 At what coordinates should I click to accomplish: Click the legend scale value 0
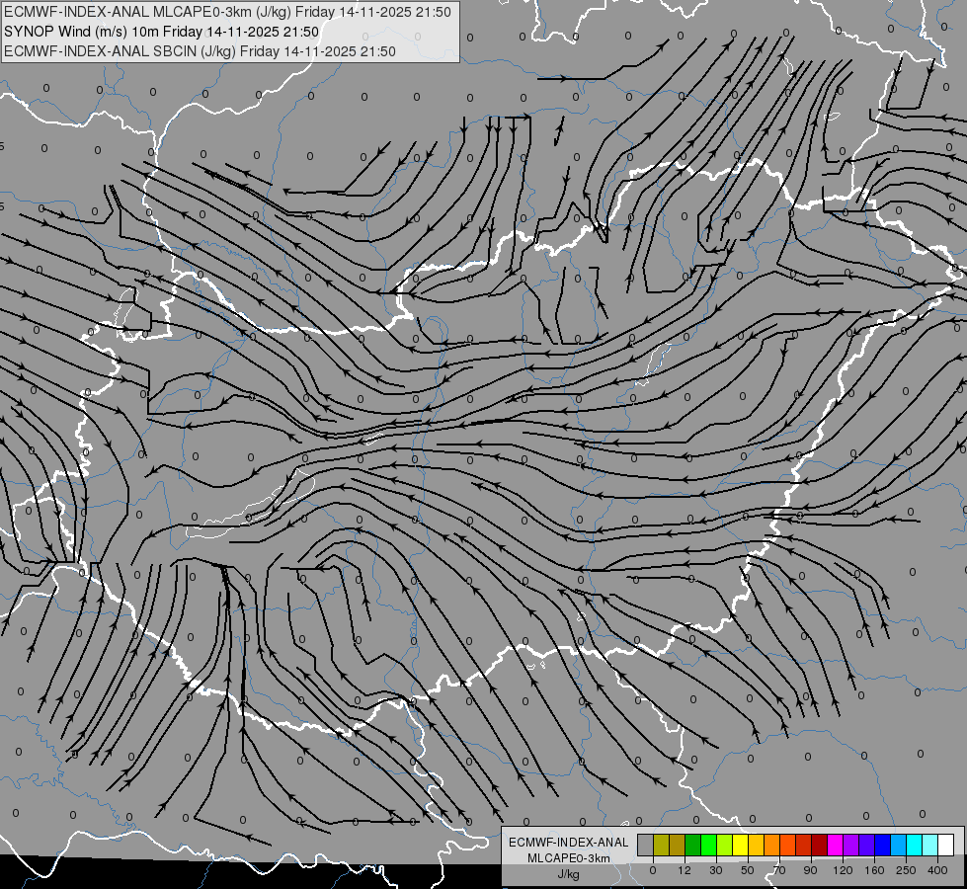(x=653, y=870)
